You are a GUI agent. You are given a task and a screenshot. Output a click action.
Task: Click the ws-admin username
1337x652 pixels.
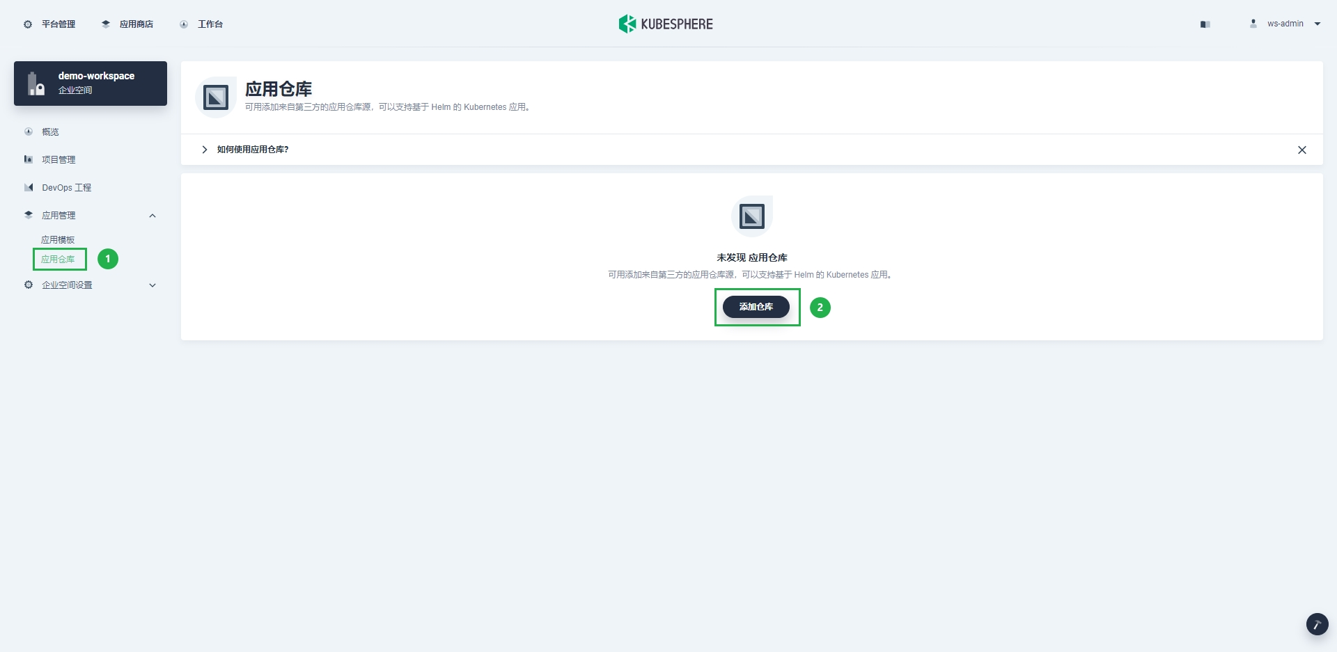click(1285, 24)
